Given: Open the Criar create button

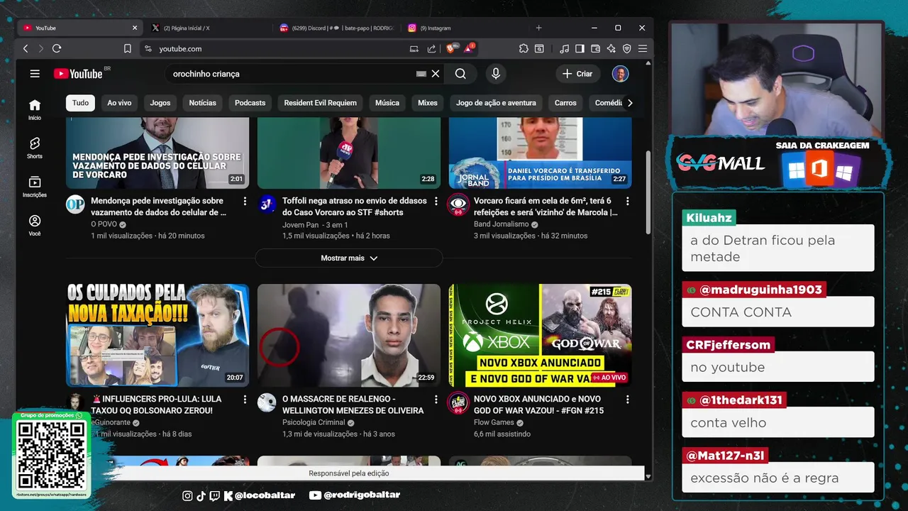Looking at the screenshot, I should pos(577,74).
